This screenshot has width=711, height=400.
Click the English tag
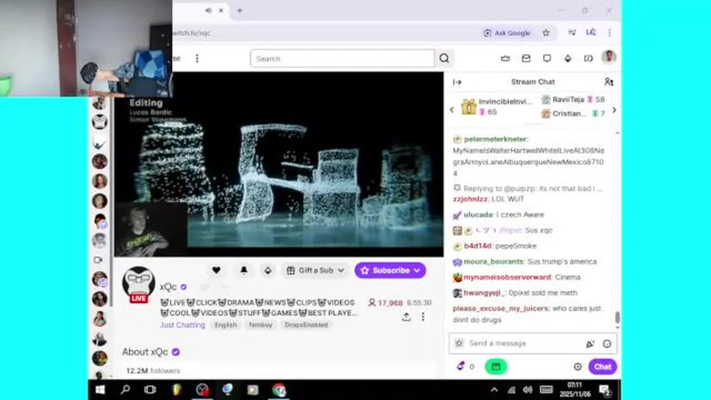[x=226, y=325]
